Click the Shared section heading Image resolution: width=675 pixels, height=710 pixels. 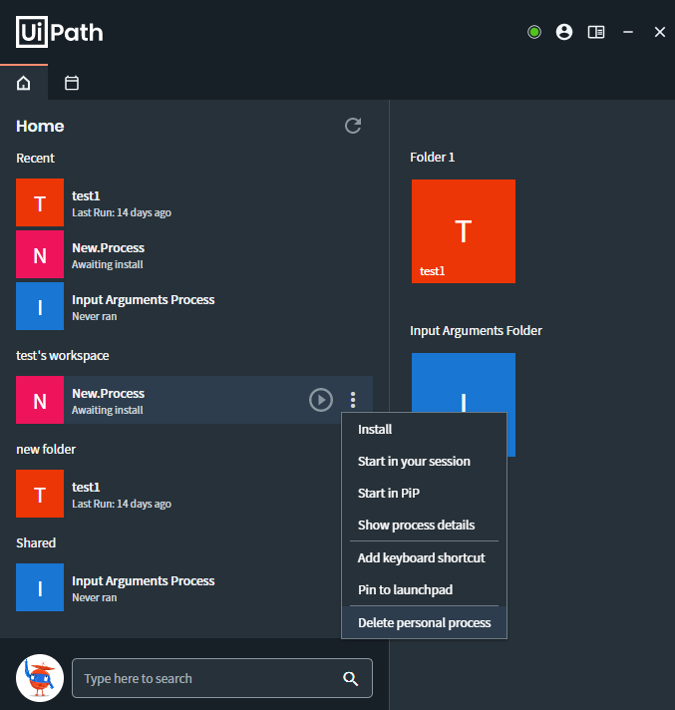click(36, 542)
